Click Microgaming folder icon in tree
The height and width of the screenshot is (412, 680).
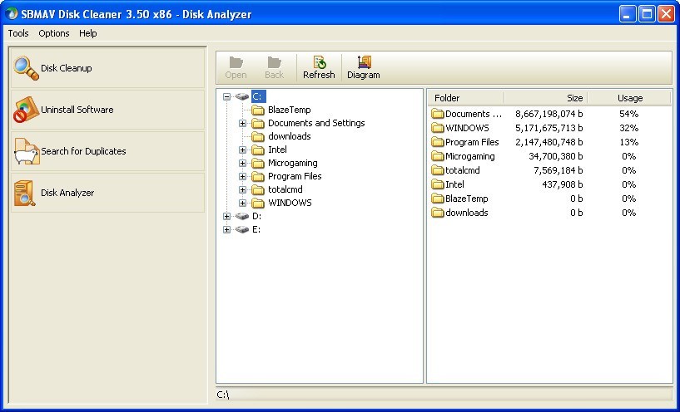pyautogui.click(x=258, y=163)
